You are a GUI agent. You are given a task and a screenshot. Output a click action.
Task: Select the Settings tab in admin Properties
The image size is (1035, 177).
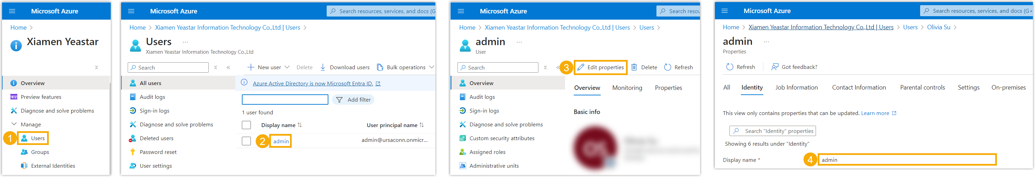point(968,87)
